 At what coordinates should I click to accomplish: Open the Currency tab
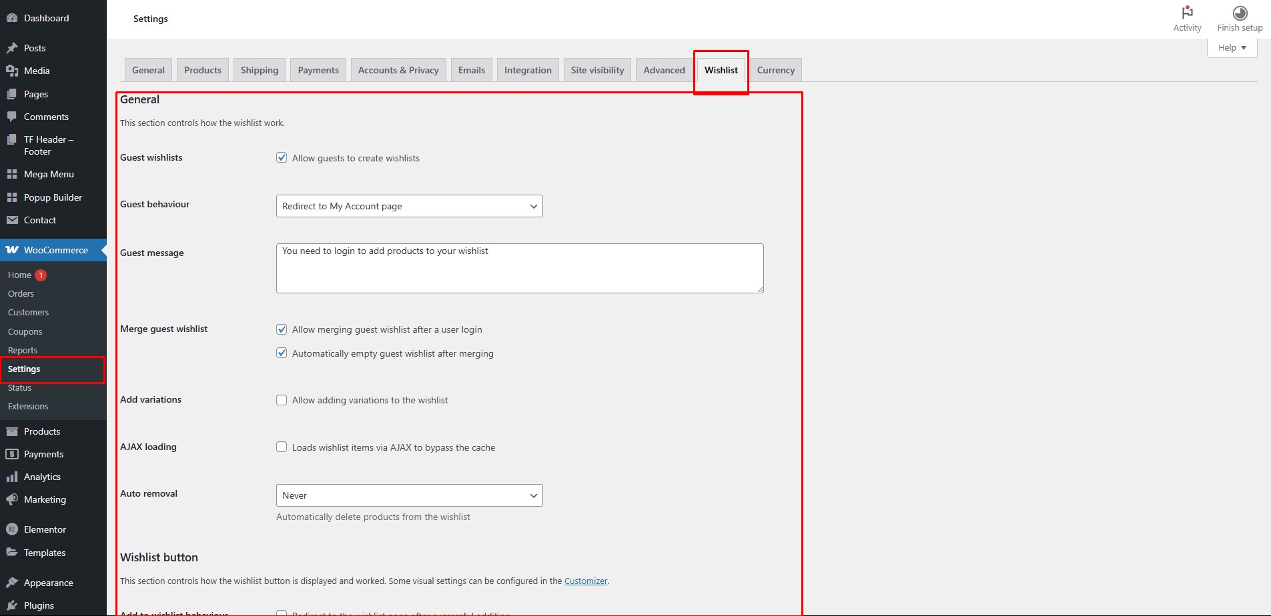pos(776,70)
